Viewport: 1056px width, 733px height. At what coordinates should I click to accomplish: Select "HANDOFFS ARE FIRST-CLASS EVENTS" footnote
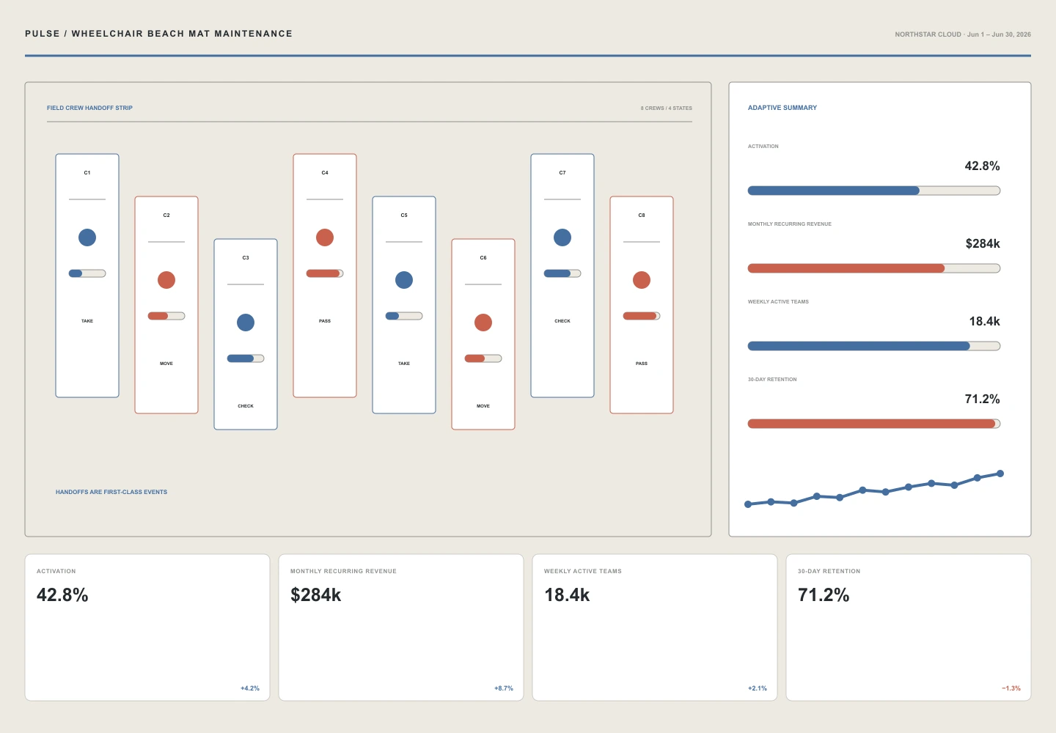pyautogui.click(x=111, y=492)
